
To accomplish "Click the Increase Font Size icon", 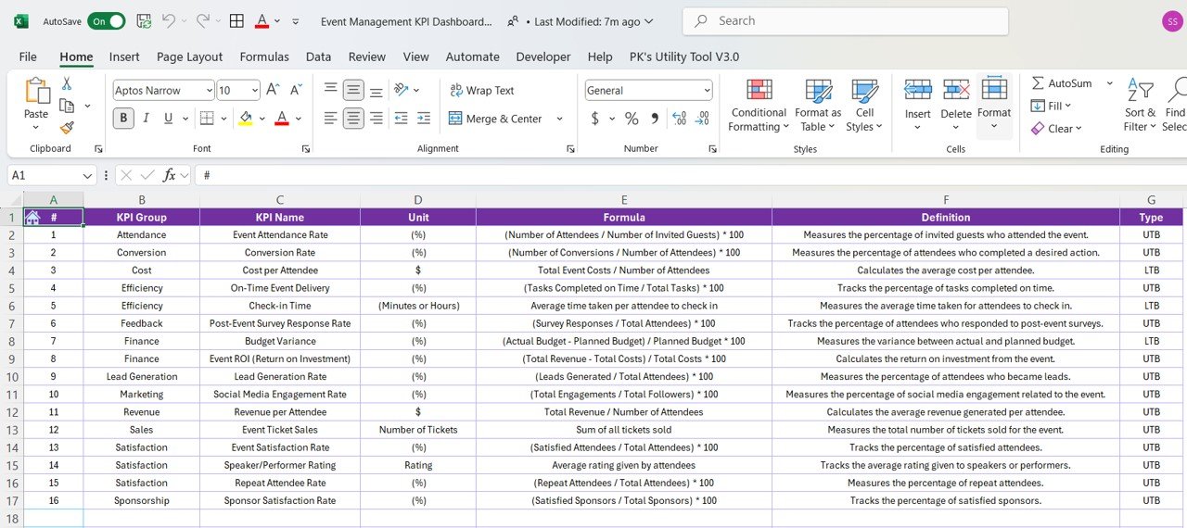I will pyautogui.click(x=273, y=90).
